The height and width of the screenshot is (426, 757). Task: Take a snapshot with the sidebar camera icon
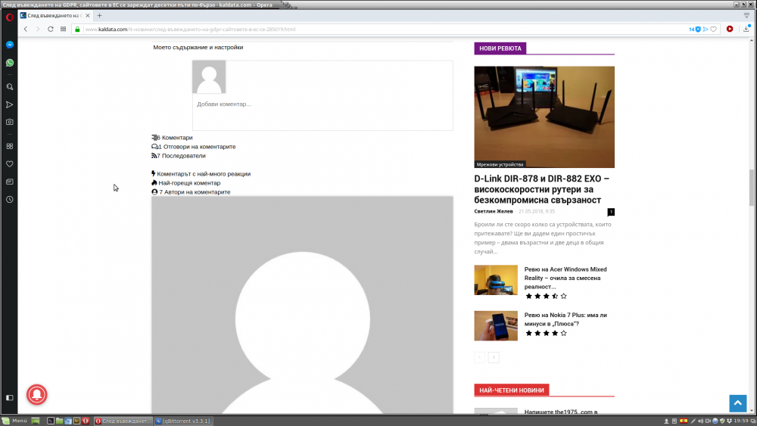click(x=10, y=122)
